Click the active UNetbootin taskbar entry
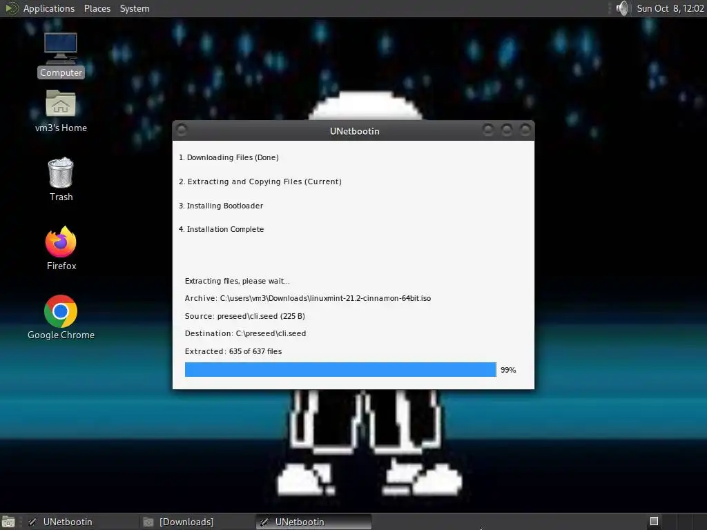 [x=314, y=522]
